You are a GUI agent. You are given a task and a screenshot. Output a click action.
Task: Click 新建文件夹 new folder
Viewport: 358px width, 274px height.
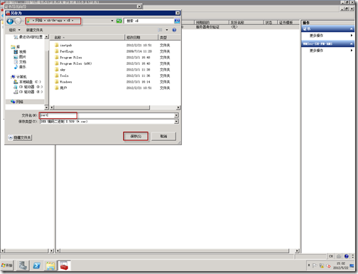click(x=35, y=30)
